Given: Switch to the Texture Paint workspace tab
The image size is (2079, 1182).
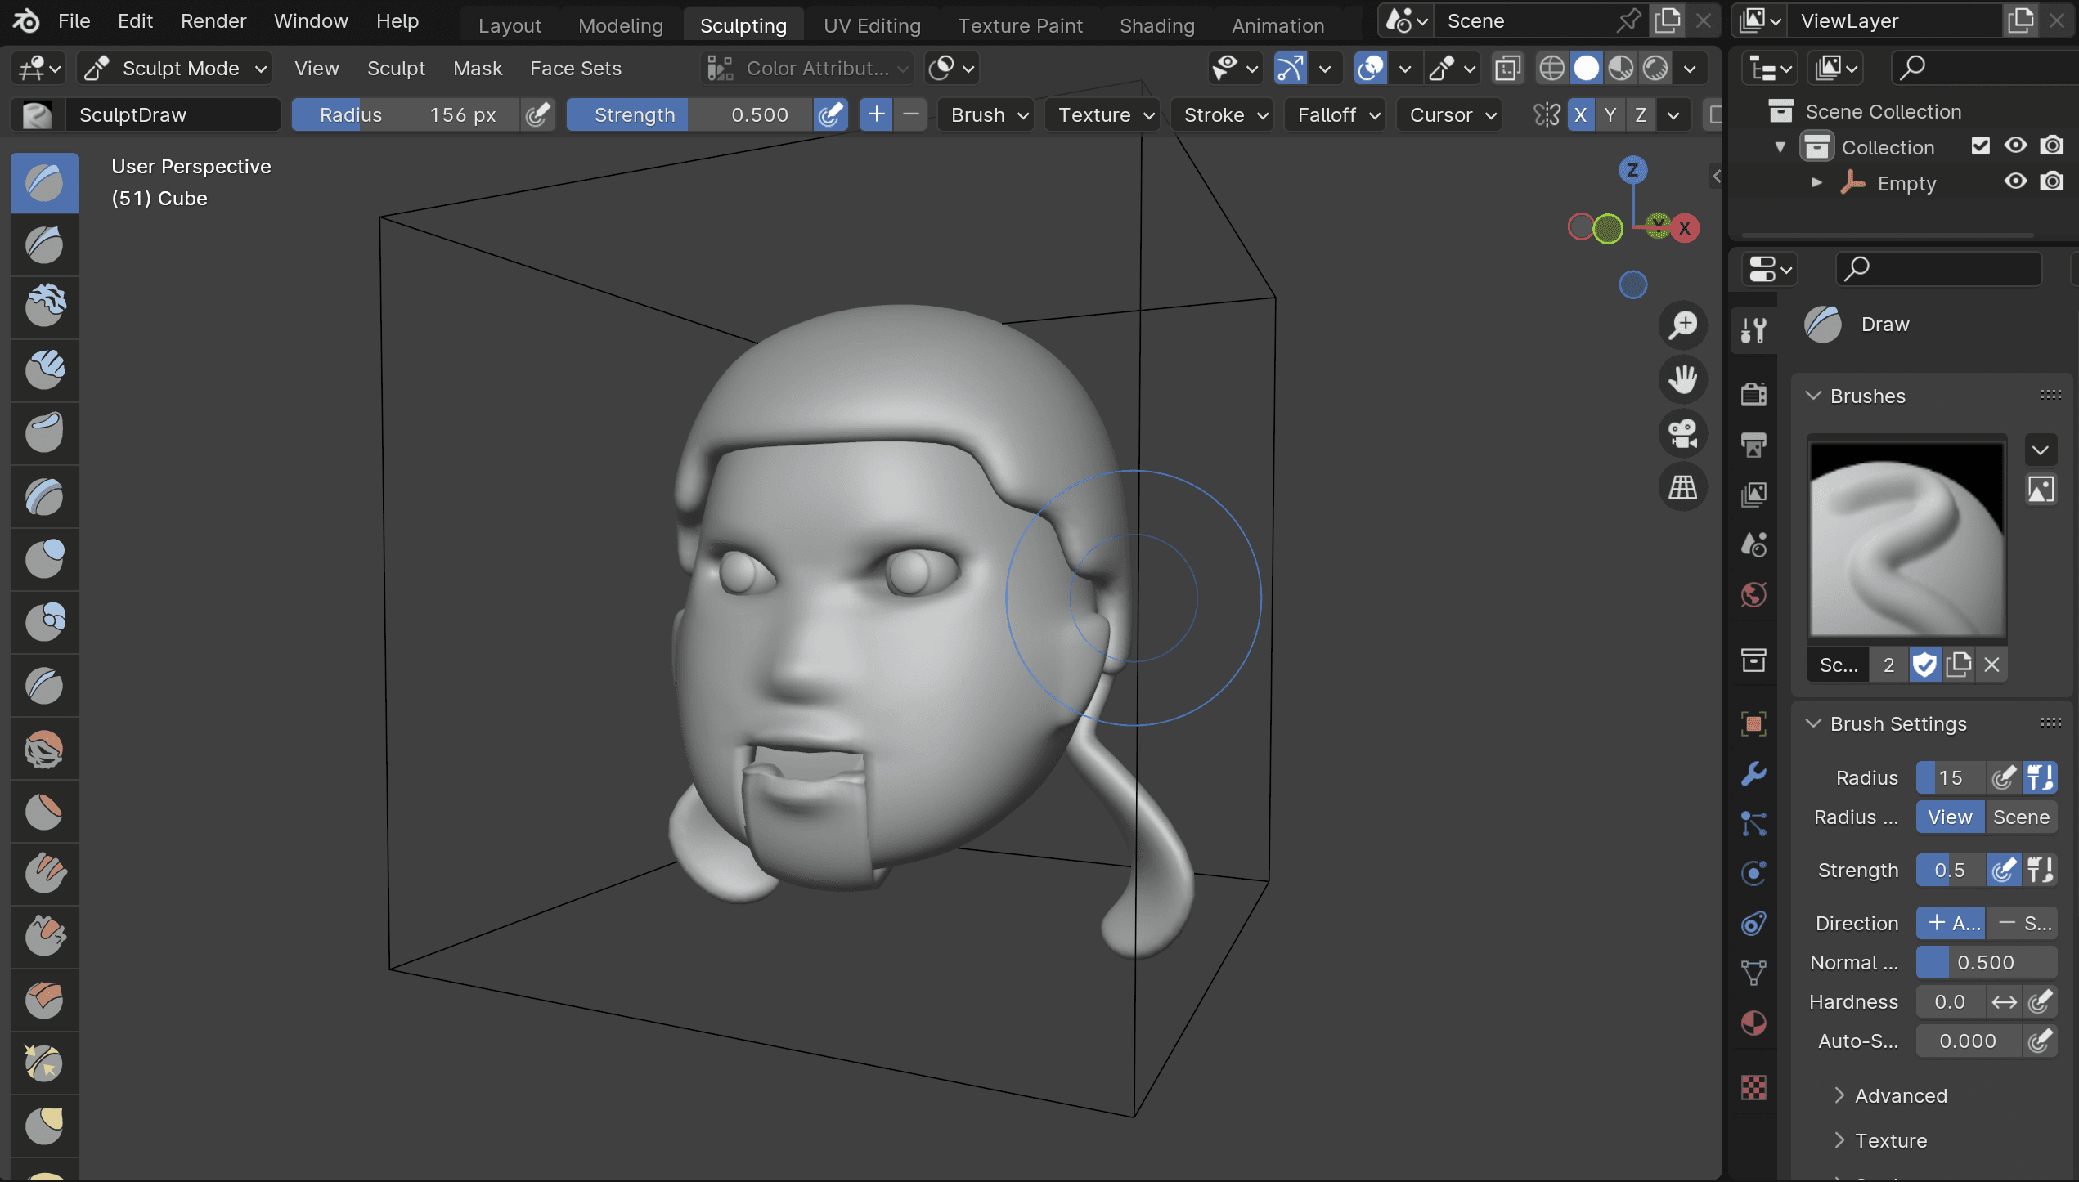Looking at the screenshot, I should click(1020, 25).
